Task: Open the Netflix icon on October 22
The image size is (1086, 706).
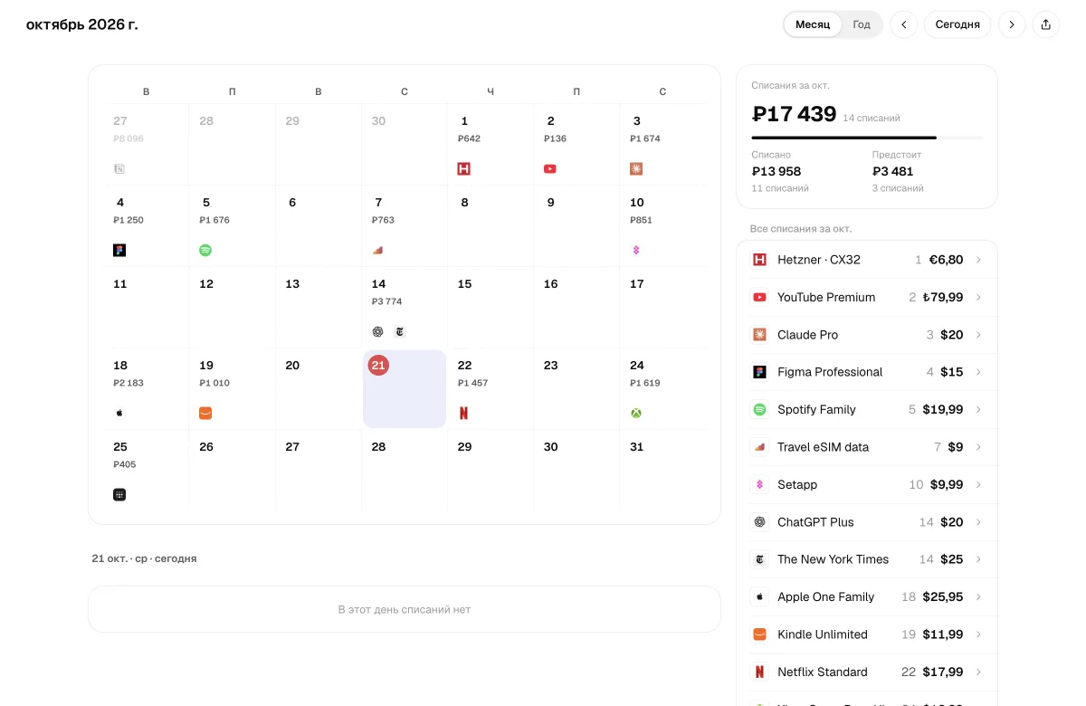Action: (x=464, y=414)
